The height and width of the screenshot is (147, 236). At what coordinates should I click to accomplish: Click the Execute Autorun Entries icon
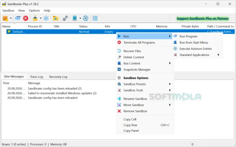click(175, 48)
